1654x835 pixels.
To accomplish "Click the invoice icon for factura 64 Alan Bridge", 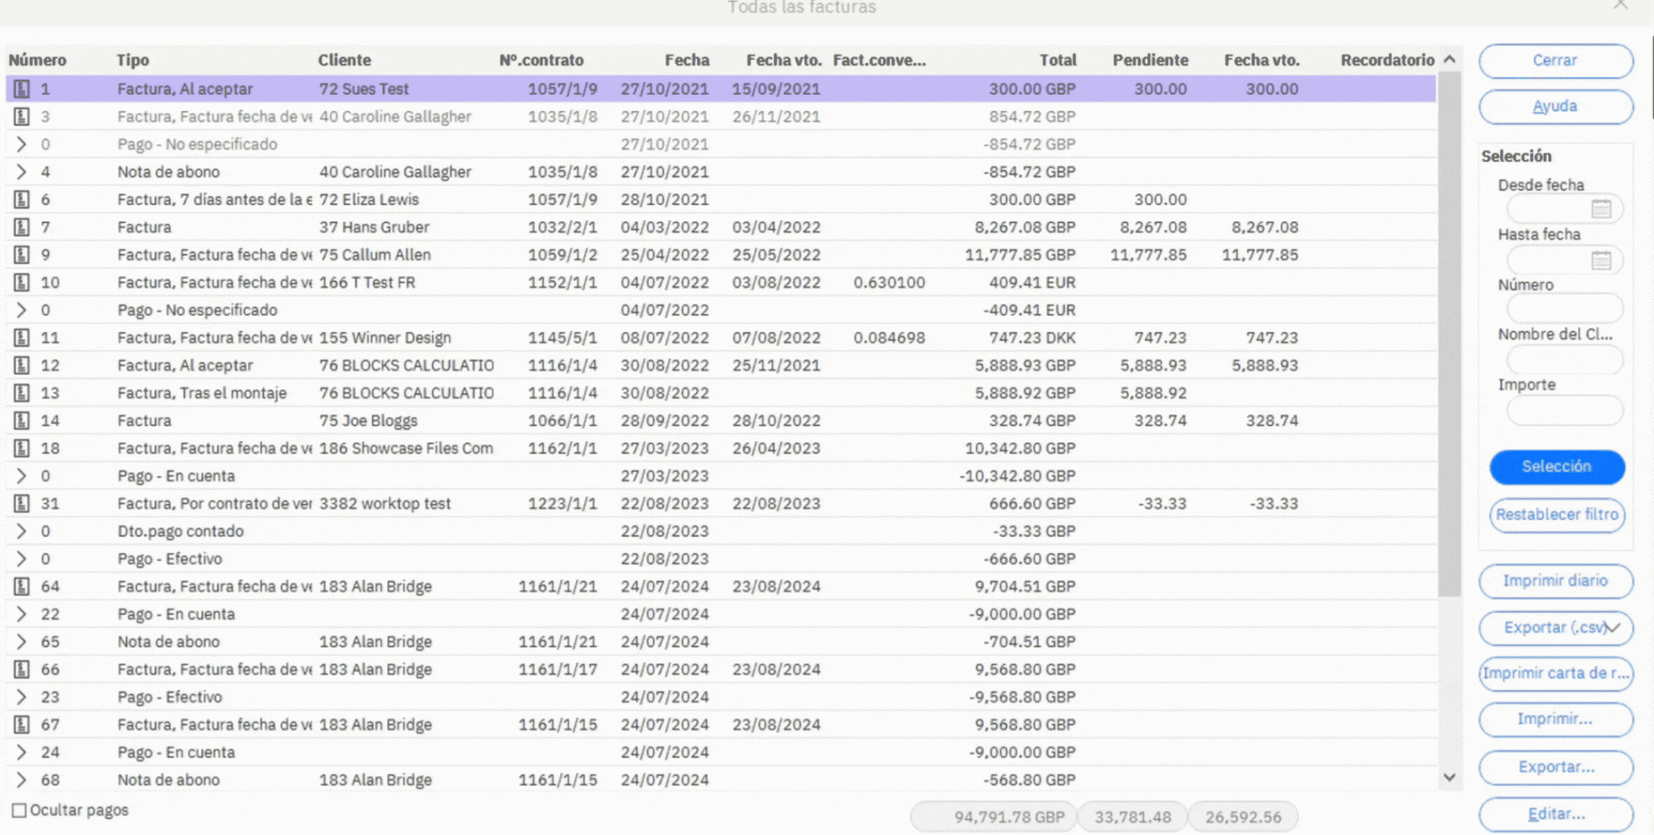I will click(x=22, y=586).
